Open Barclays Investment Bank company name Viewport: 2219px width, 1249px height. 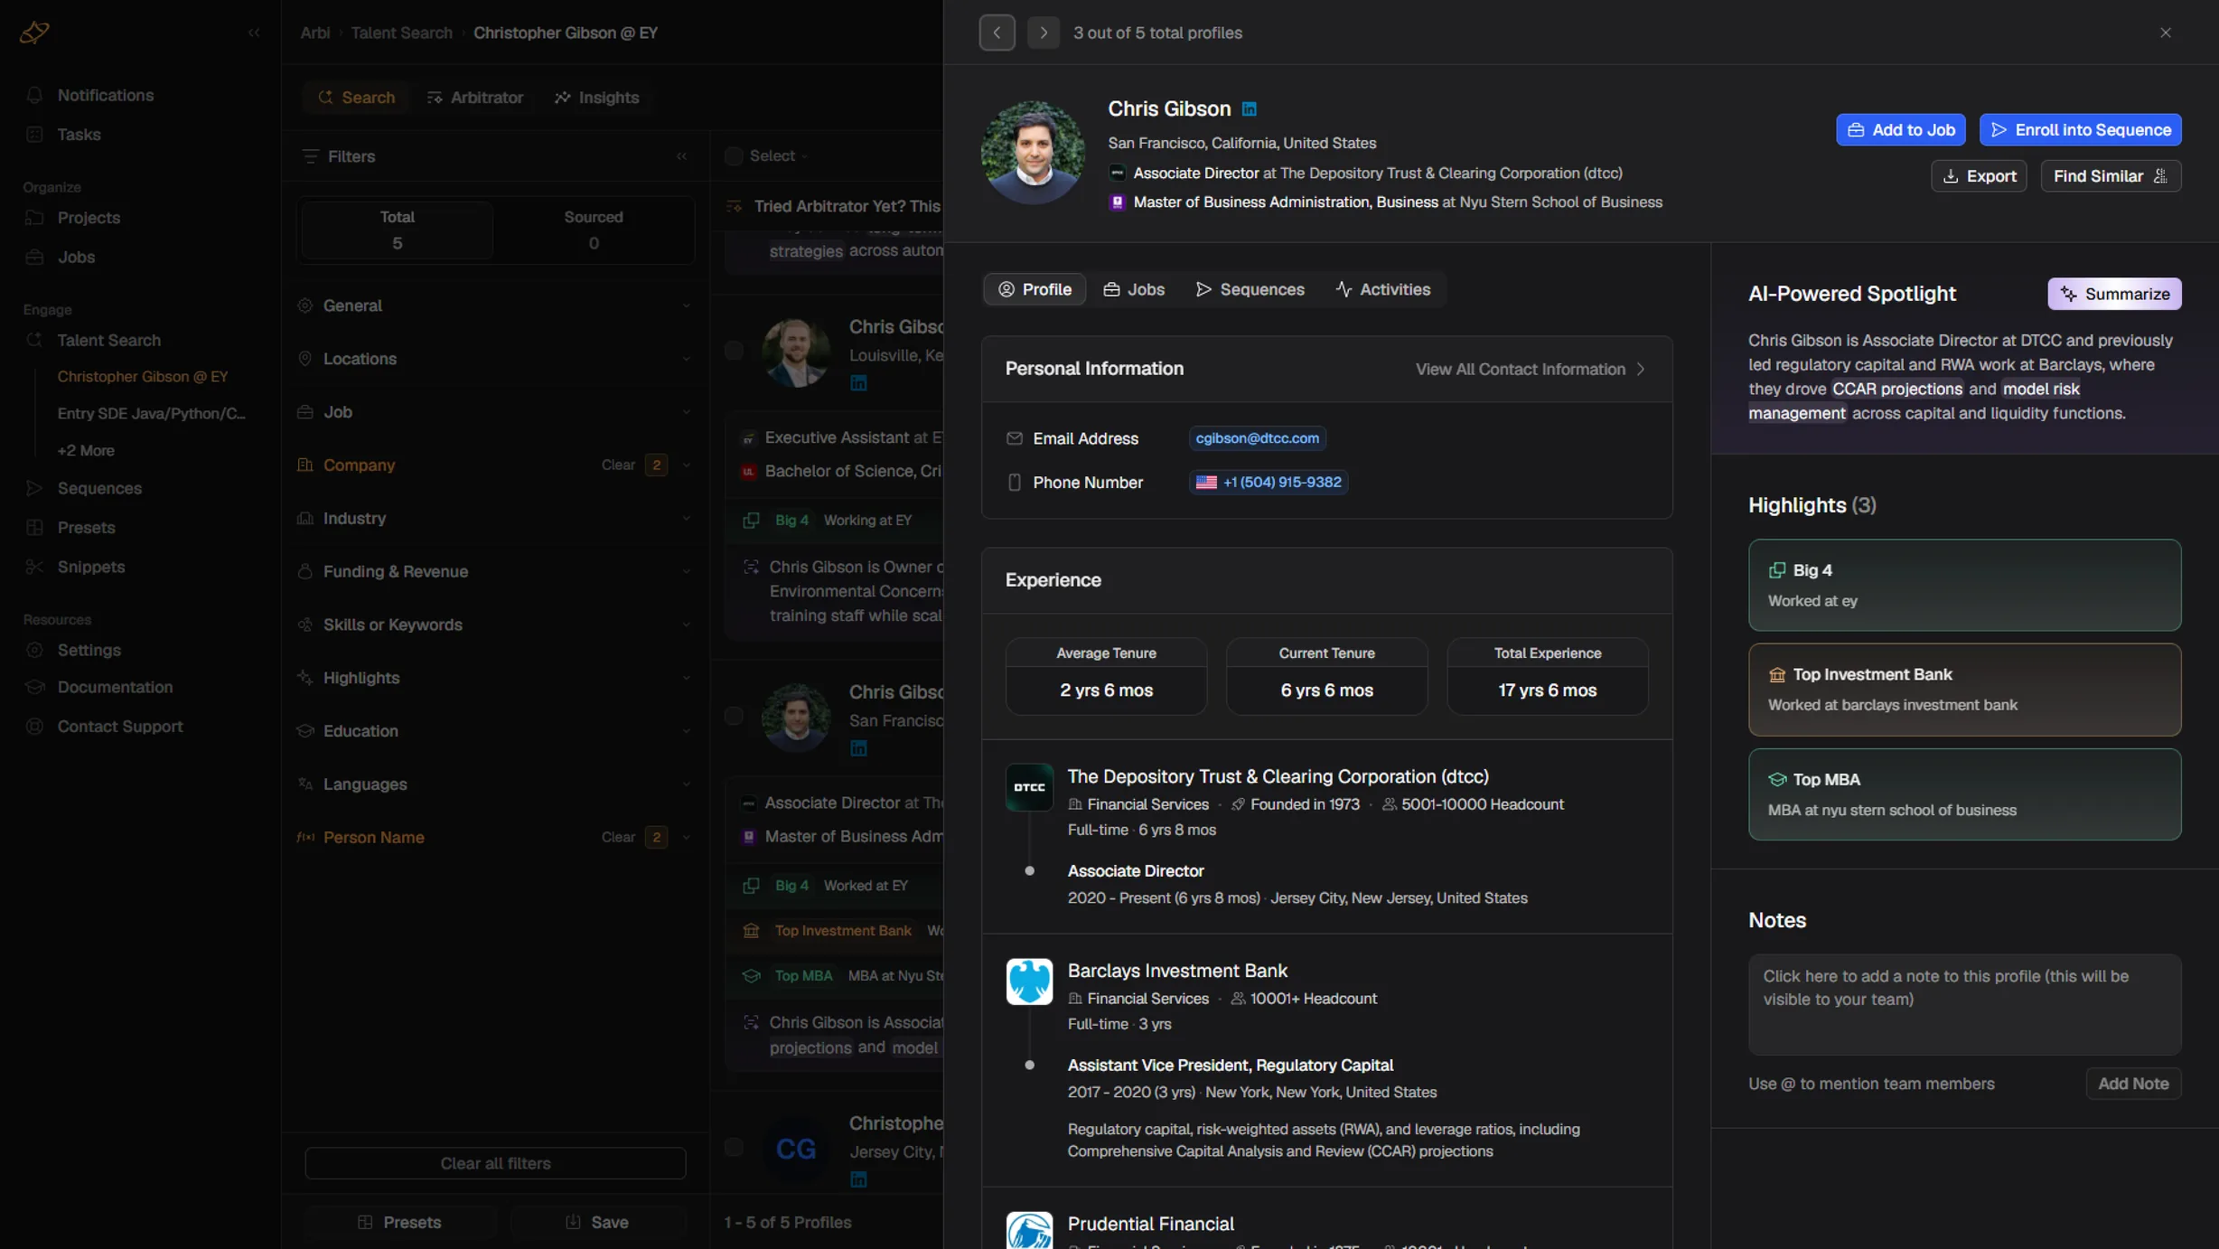[1177, 972]
